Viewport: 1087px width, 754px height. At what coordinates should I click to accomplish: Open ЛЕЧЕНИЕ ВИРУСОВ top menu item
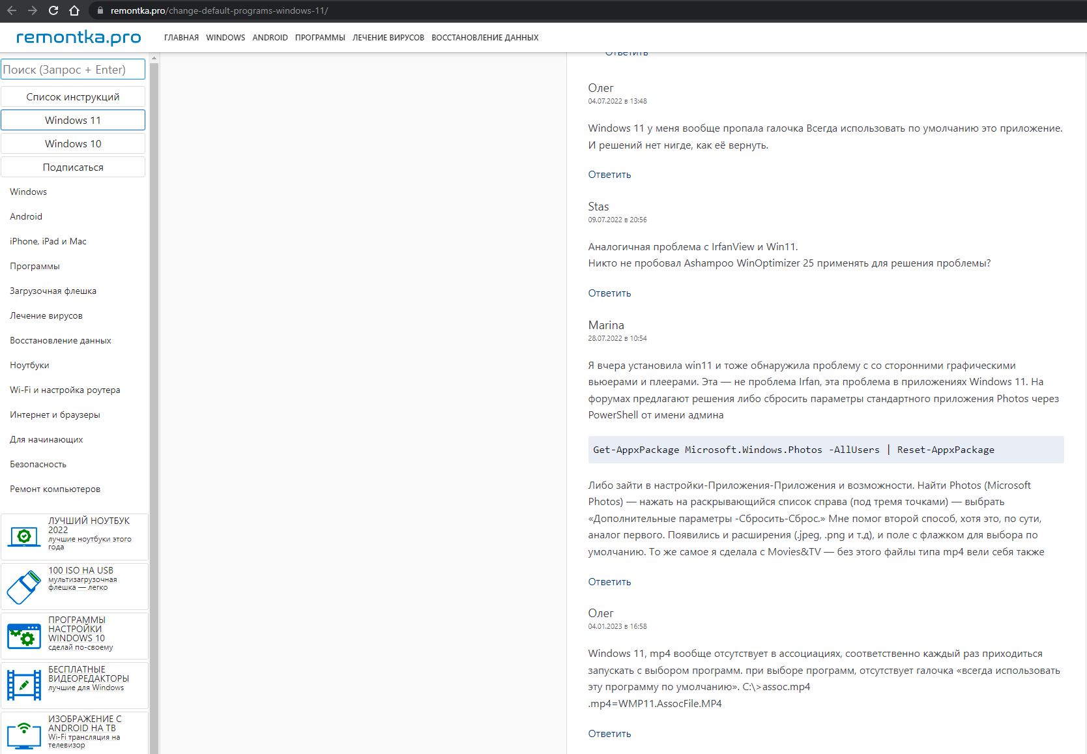coord(388,38)
